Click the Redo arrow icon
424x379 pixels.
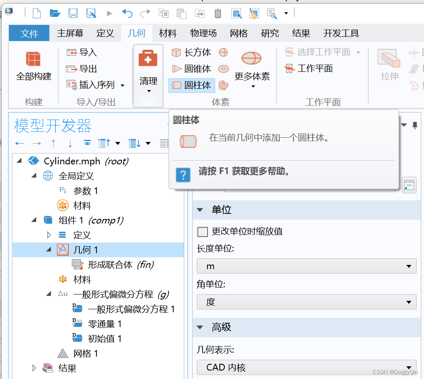[x=145, y=13]
